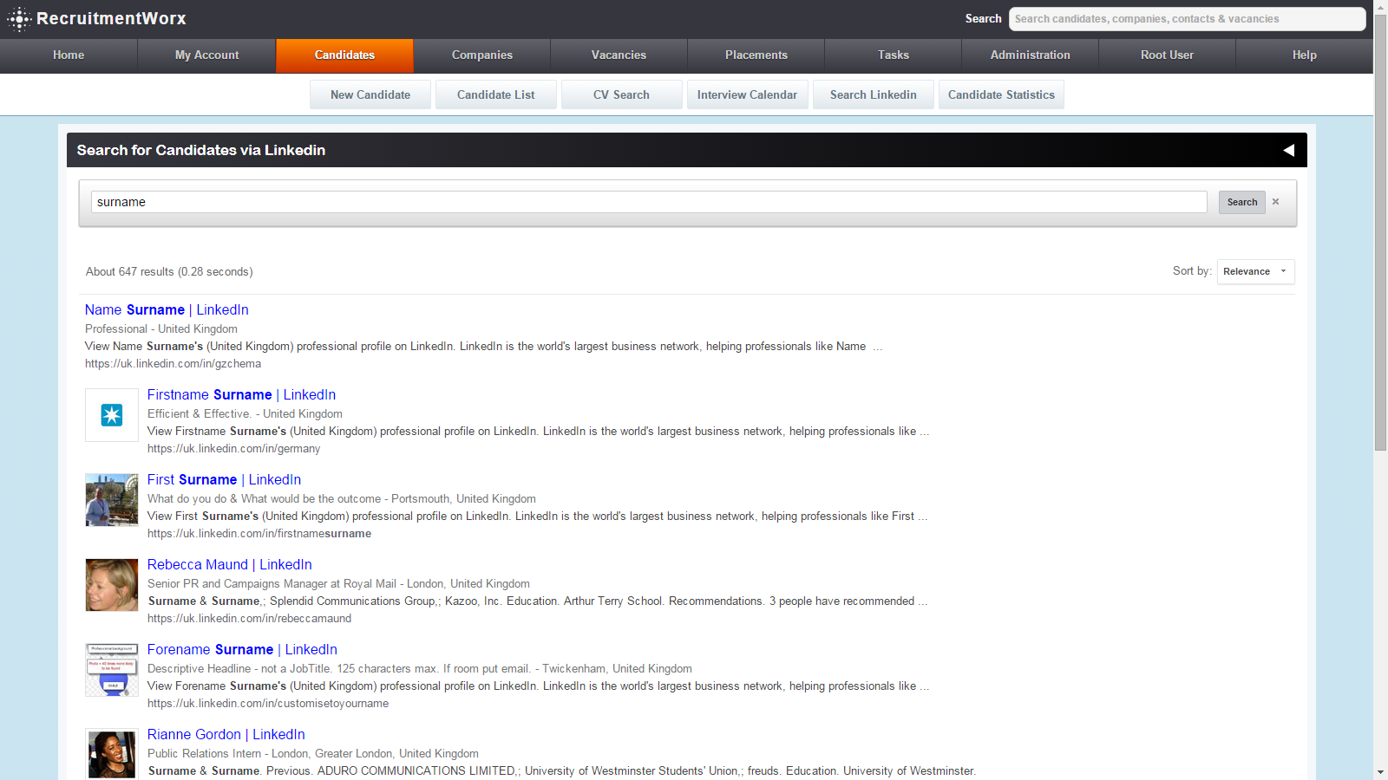Click the First Surname profile photo
1388x780 pixels.
[112, 500]
